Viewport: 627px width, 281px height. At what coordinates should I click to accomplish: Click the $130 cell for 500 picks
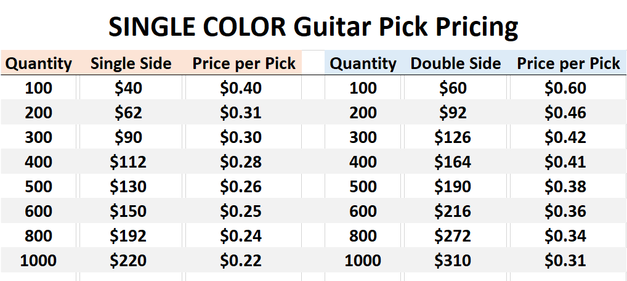click(128, 187)
